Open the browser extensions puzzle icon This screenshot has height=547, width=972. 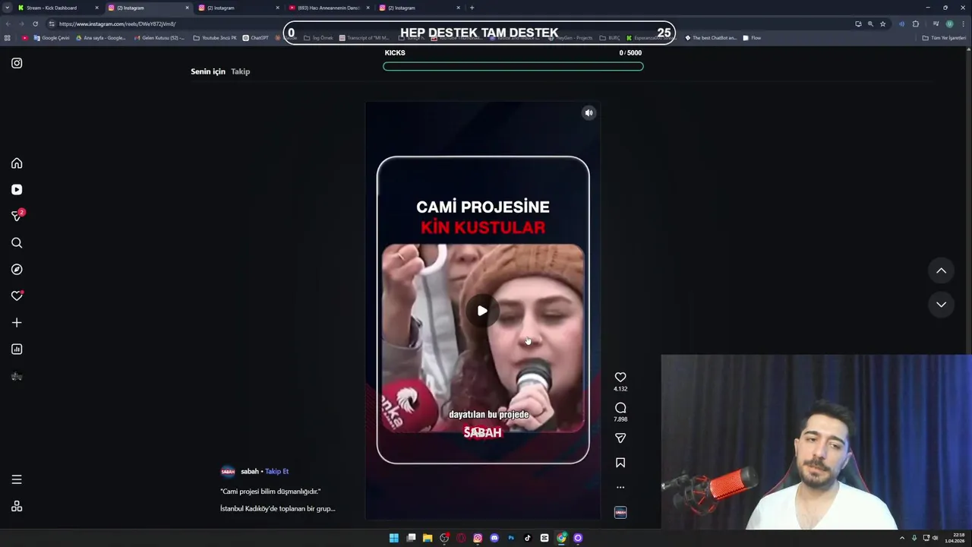(x=915, y=24)
